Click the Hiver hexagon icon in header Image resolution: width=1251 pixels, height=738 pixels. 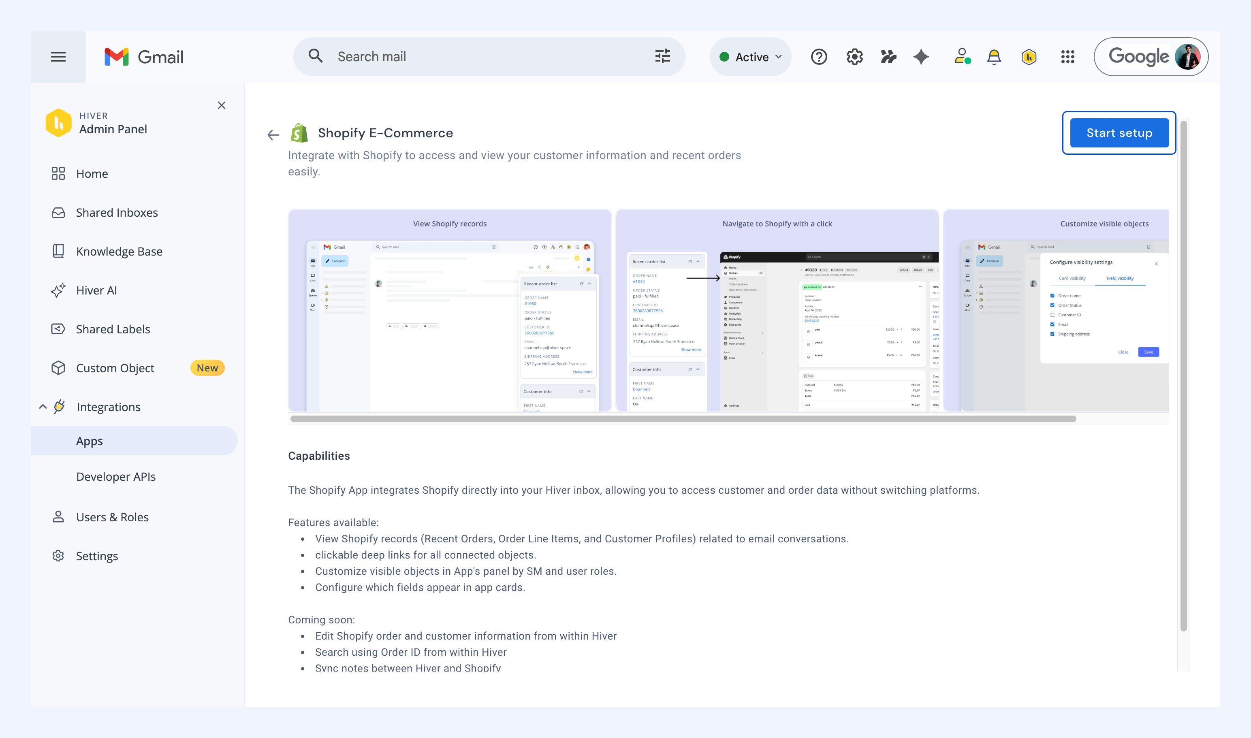[x=1029, y=57]
